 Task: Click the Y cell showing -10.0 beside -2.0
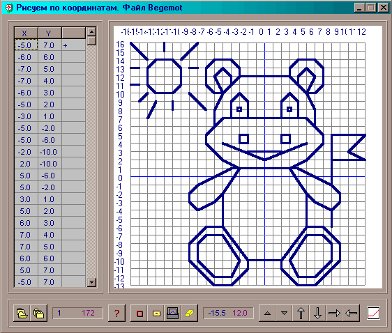pyautogui.click(x=50, y=152)
